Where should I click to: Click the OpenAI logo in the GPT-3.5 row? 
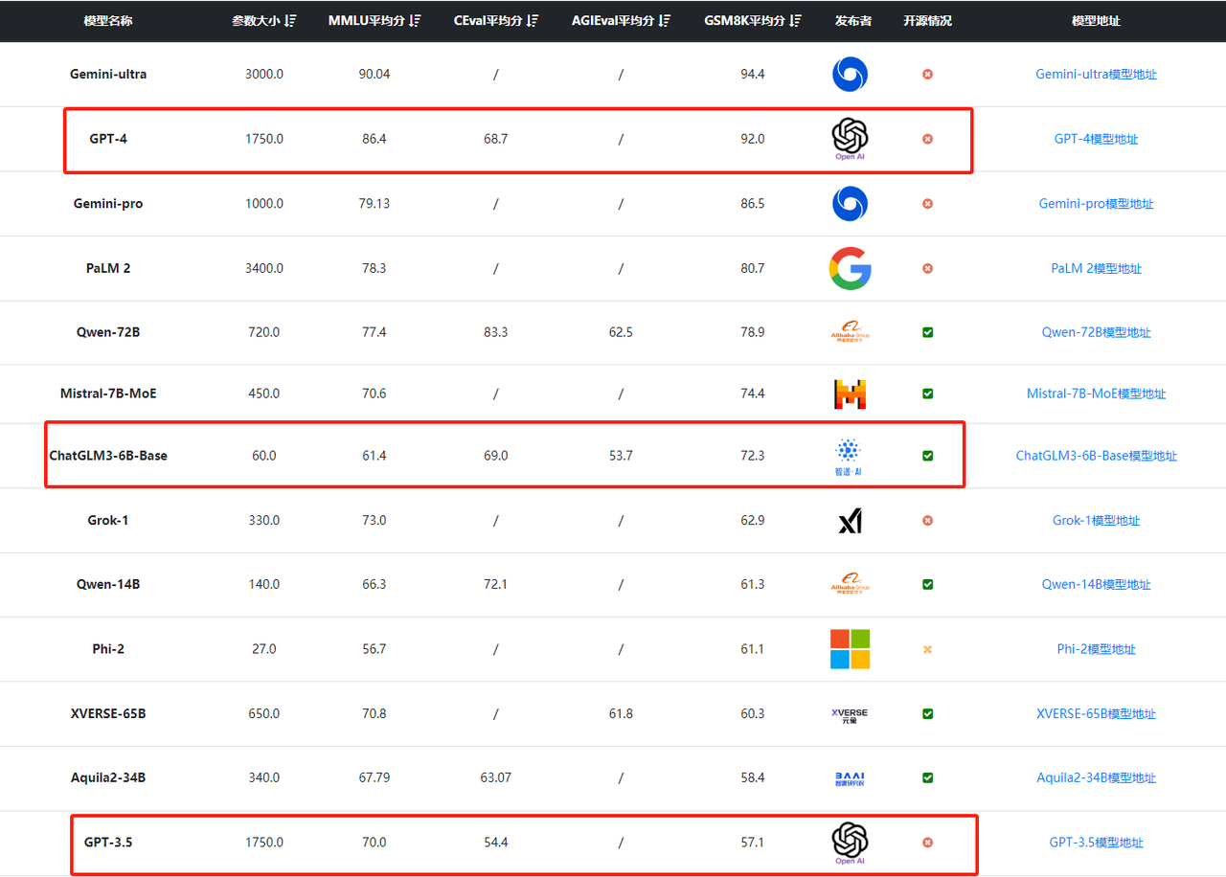pyautogui.click(x=850, y=843)
